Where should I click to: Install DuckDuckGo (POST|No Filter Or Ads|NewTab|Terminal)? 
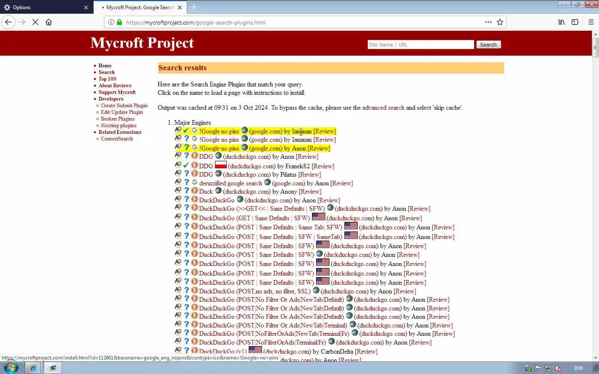coord(273,325)
